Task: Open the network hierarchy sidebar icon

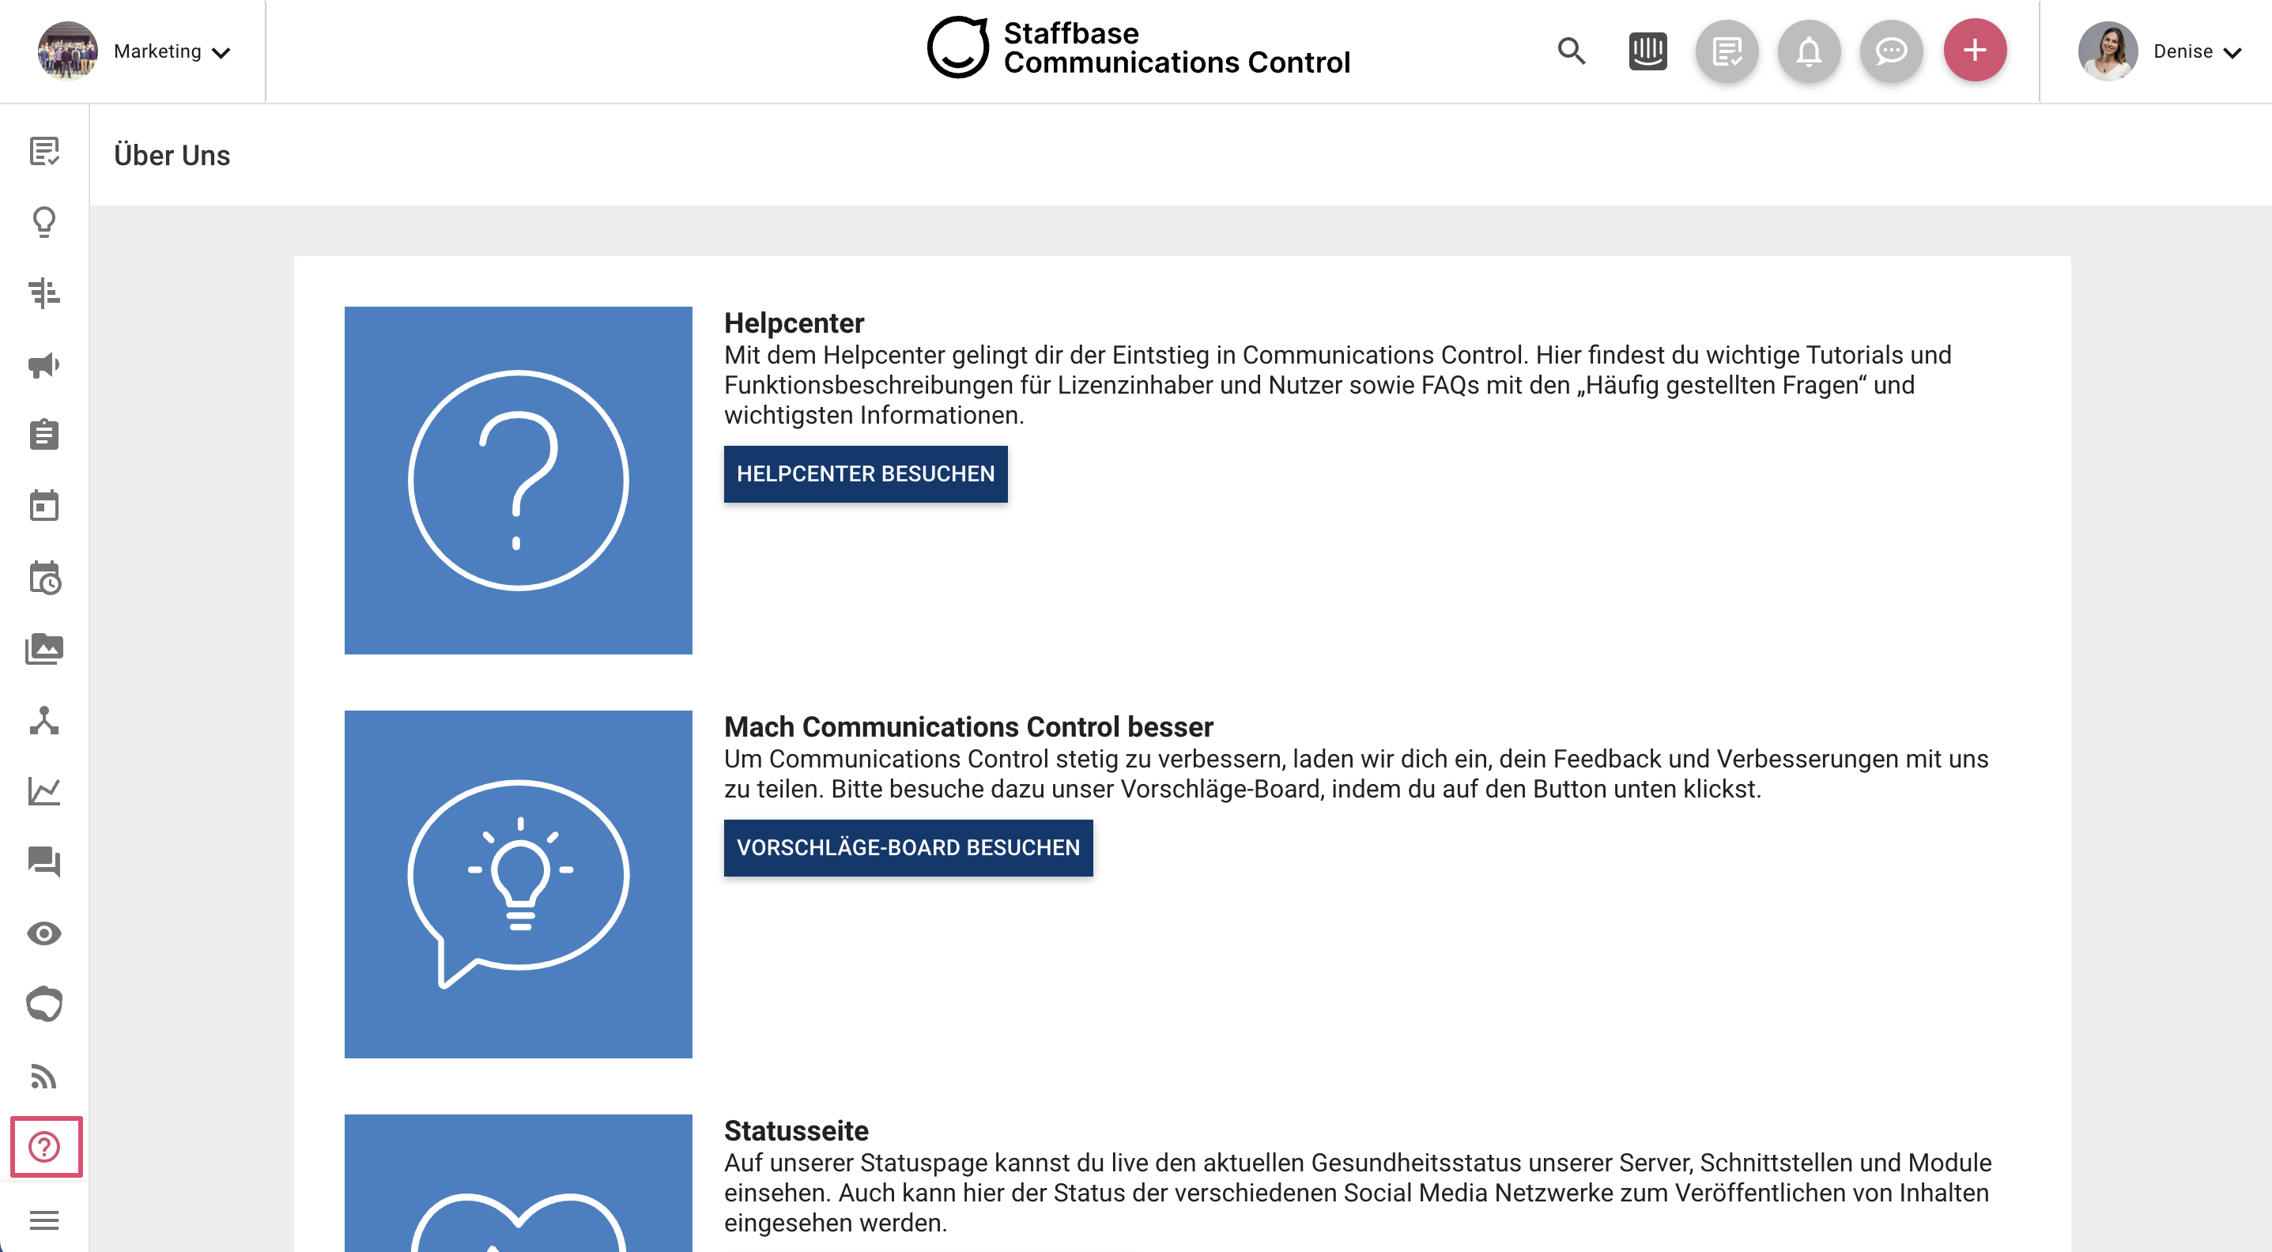Action: pyautogui.click(x=44, y=720)
